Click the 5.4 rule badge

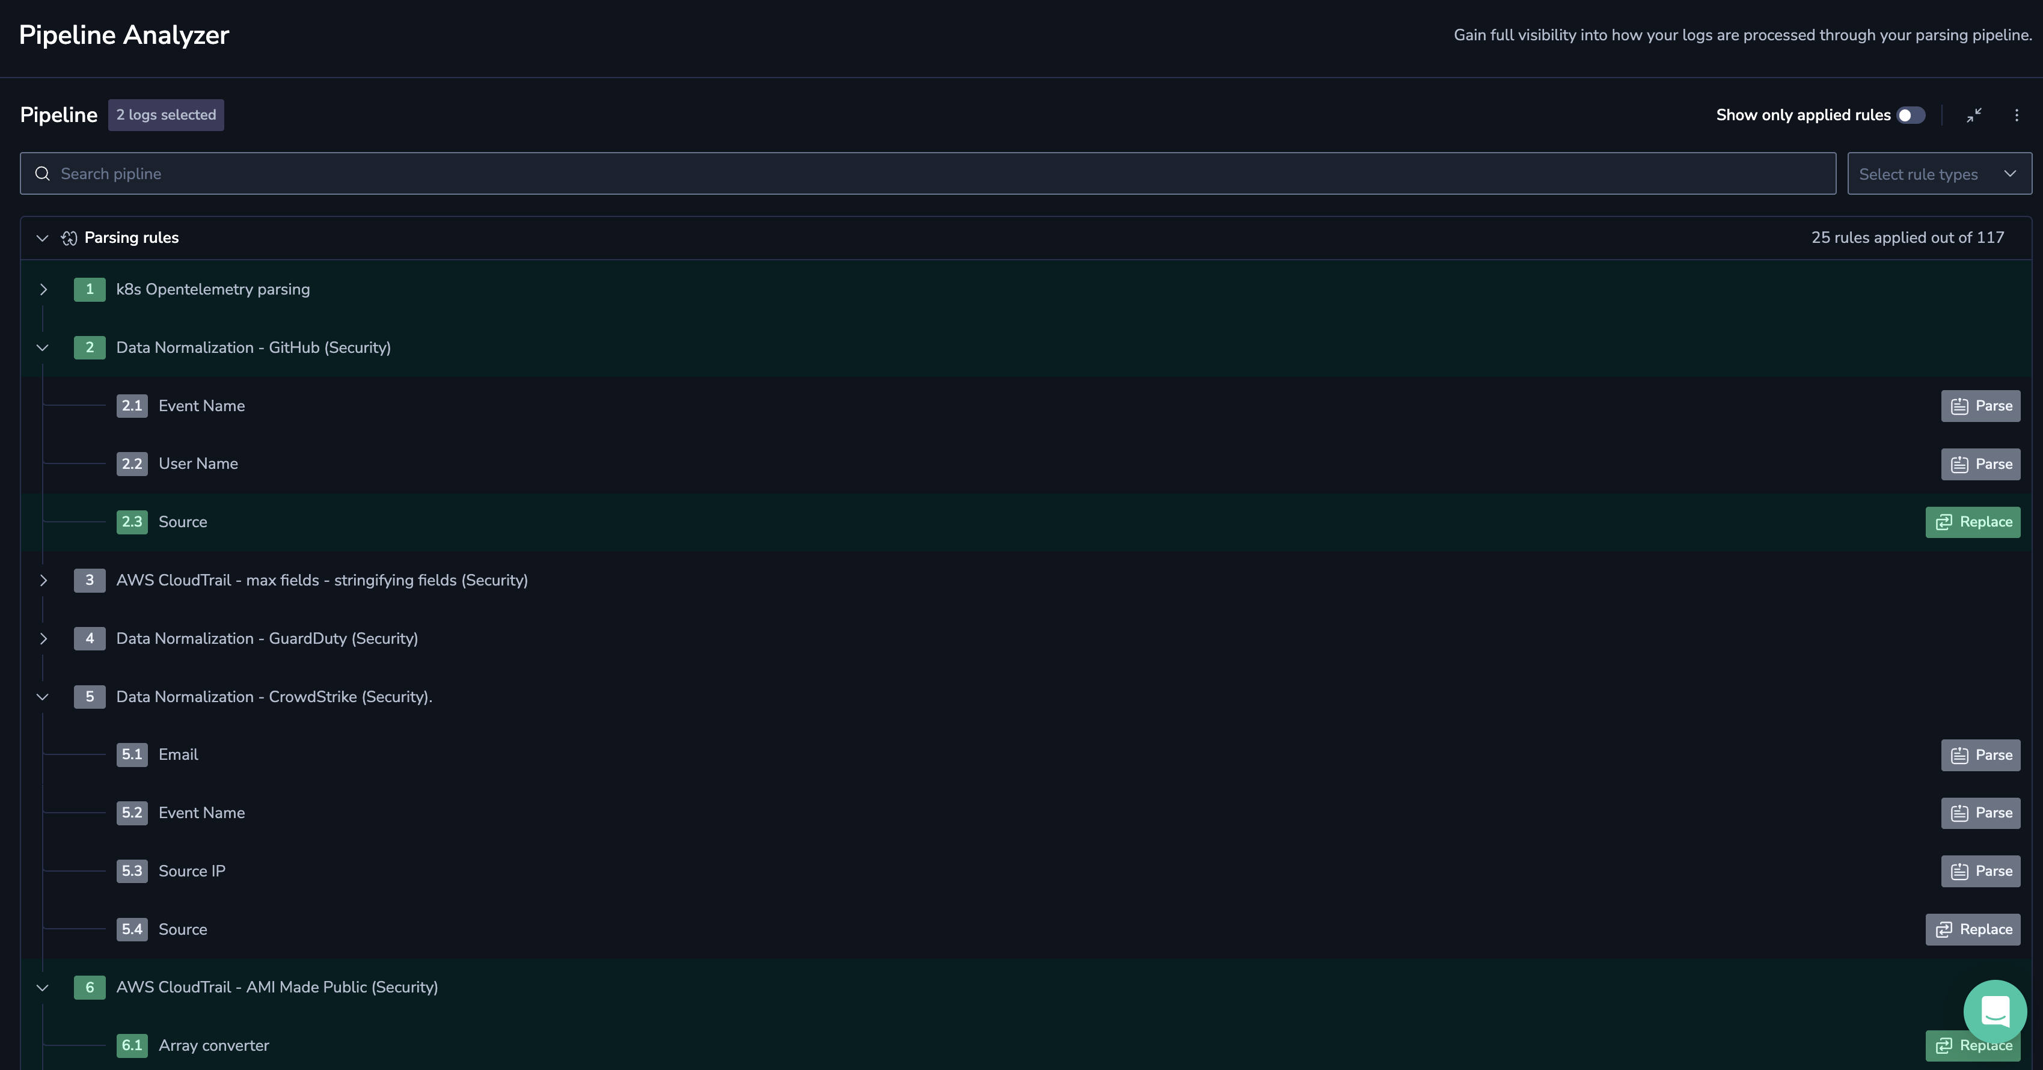pos(132,929)
